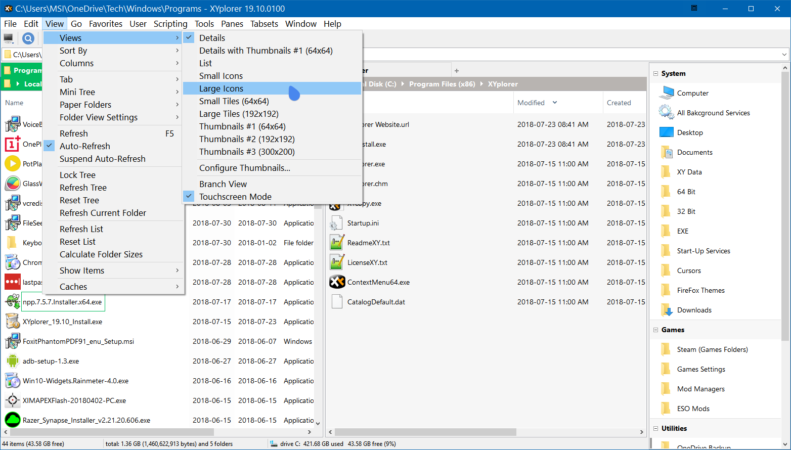Screen dimensions: 791x450
Task: Toggle Touchscreen Mode checked item
Action: coord(272,197)
